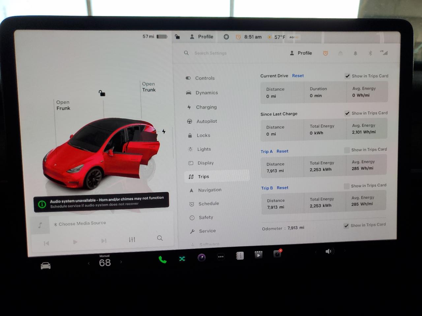Enable Trip B Show in Trips Card
This screenshot has width=422, height=316.
[x=347, y=186]
